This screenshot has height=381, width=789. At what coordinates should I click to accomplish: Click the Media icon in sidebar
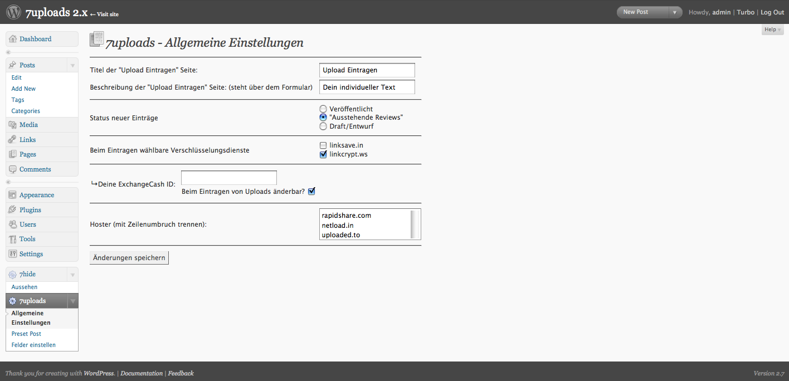(13, 125)
